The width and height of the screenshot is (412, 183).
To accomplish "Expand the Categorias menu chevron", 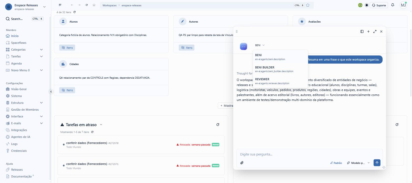I will click(x=41, y=50).
